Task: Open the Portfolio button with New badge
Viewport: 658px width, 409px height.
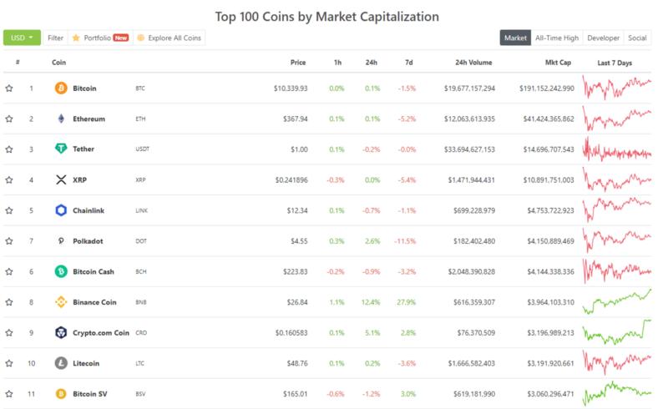Action: pyautogui.click(x=100, y=38)
